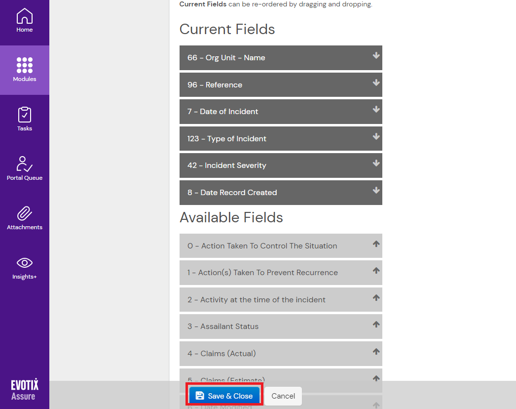This screenshot has width=516, height=409.
Task: Click down arrow on Date of Incident
Action: point(376,109)
